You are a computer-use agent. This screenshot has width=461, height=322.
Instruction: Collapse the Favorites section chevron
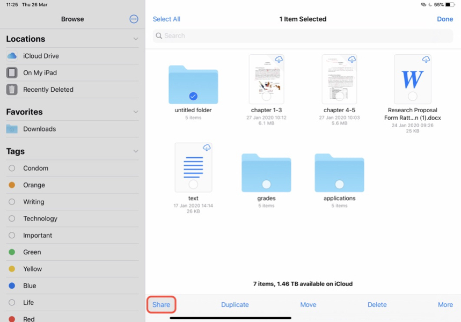pos(136,112)
